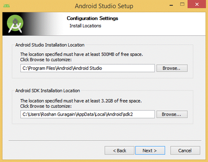Image resolution: width=208 pixels, height=162 pixels.
Task: Browse for Android Studio installation location
Action: (172, 68)
